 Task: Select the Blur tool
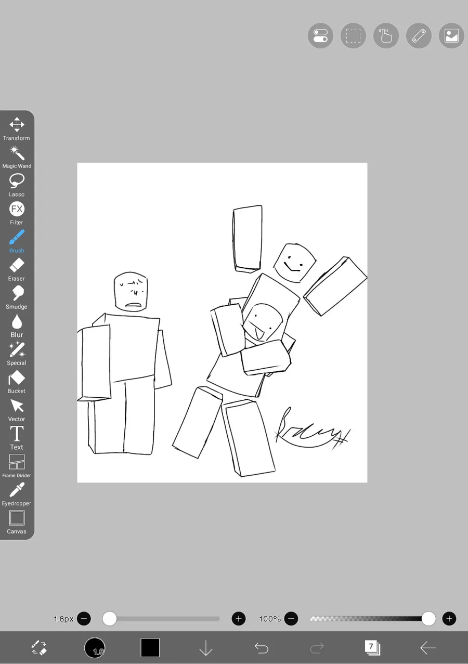pos(17,326)
